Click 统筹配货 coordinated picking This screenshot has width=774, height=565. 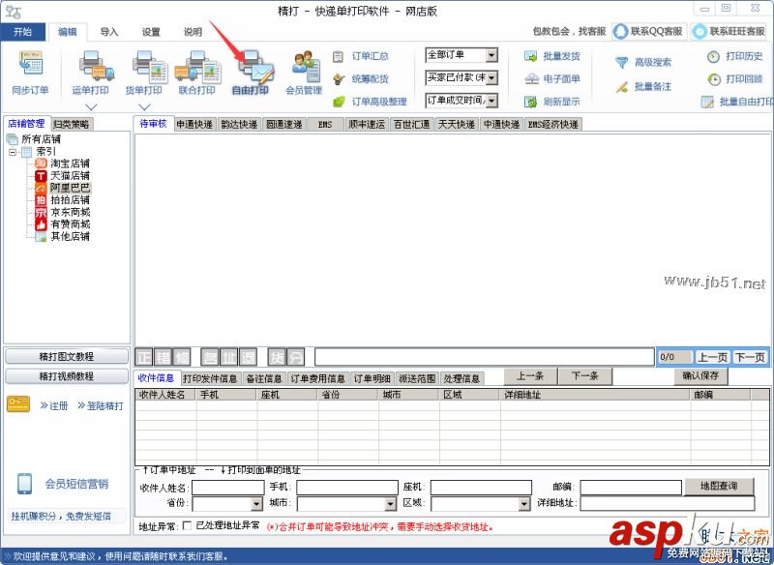361,79
